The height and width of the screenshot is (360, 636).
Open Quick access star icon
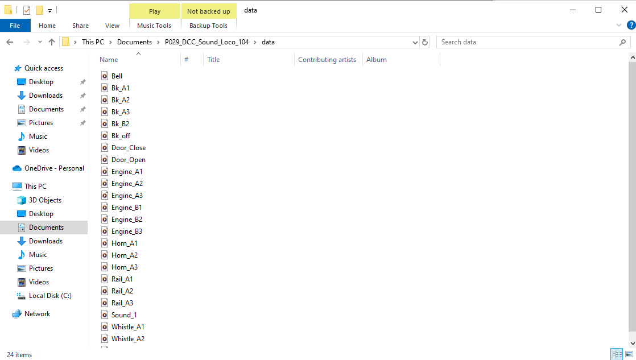(18, 68)
